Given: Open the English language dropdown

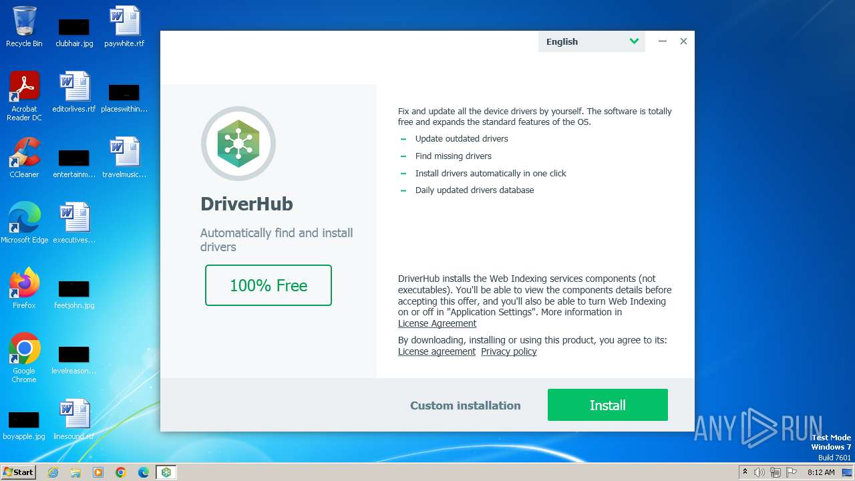Looking at the screenshot, I should (x=592, y=41).
